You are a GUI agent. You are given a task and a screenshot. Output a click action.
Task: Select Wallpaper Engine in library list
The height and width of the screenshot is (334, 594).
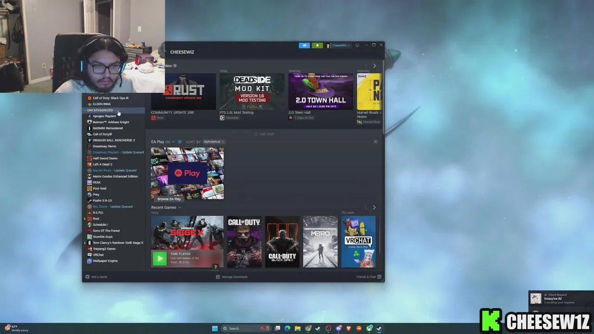tap(105, 261)
